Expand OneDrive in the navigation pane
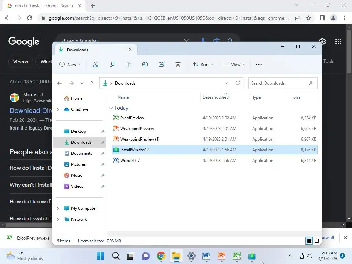Screen dimensions: 352x264 pos(58,109)
